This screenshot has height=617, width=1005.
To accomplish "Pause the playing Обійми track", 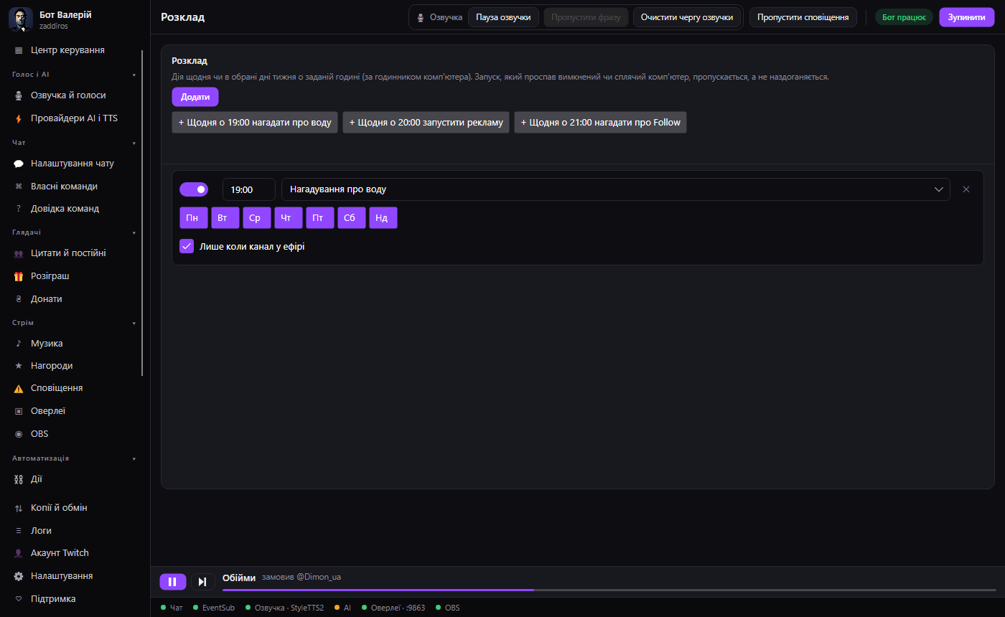I will pyautogui.click(x=172, y=582).
